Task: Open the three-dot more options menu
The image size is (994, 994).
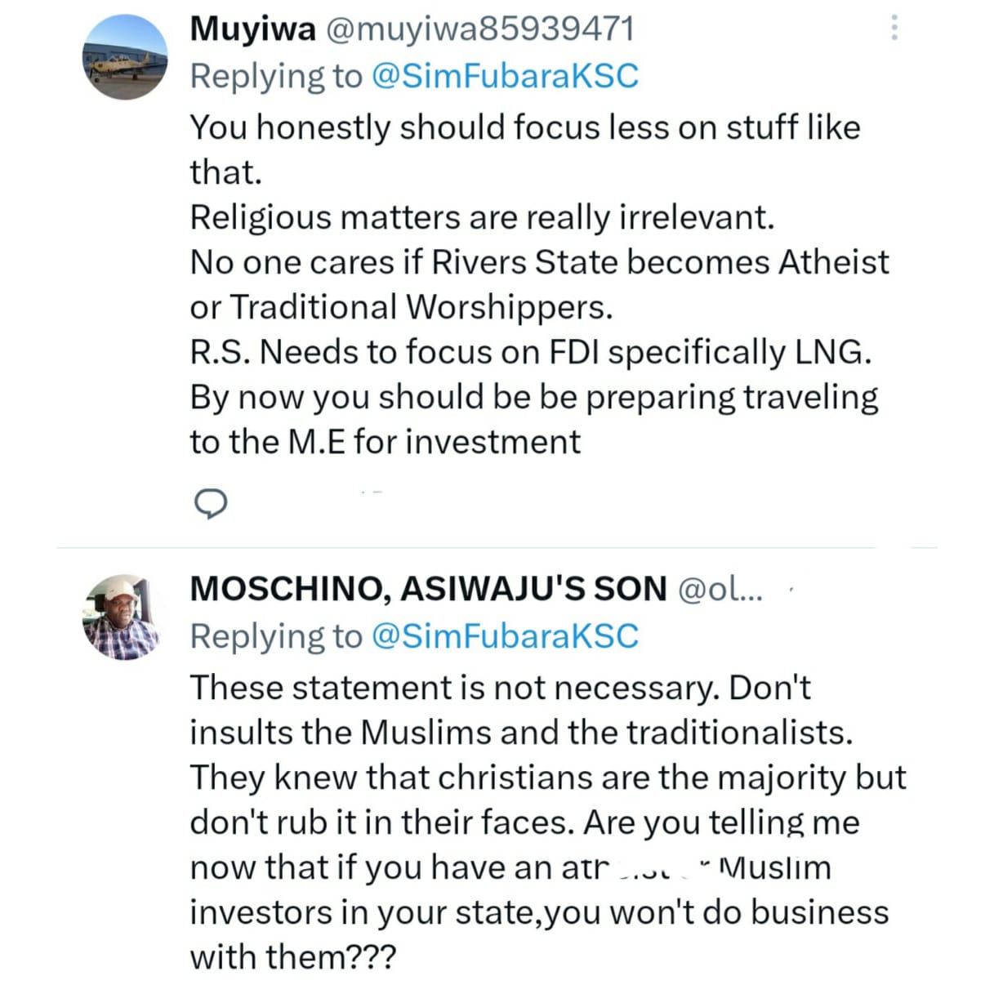Action: 894,29
